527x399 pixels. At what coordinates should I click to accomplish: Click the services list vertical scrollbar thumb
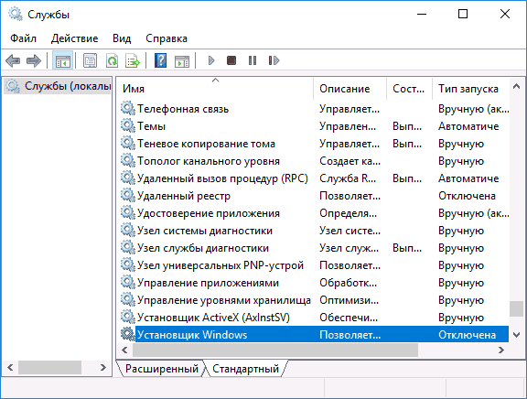point(517,308)
